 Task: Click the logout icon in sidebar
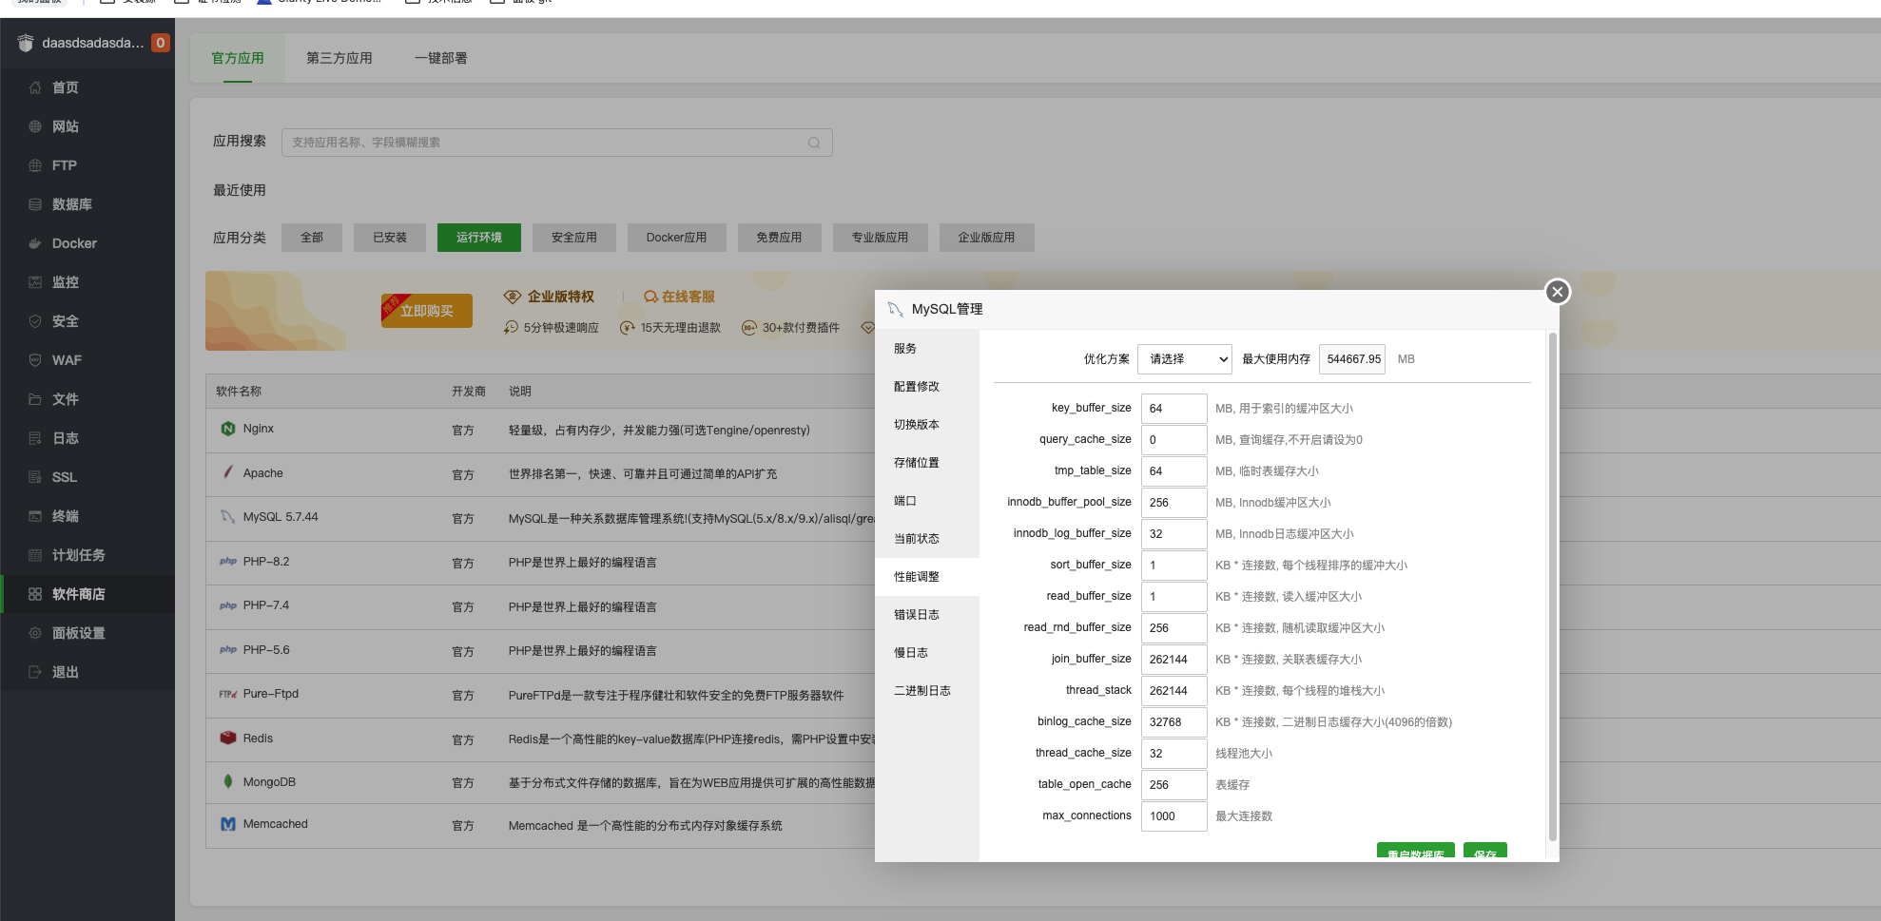(35, 672)
